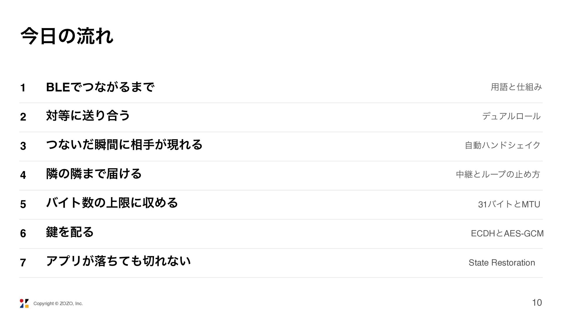This screenshot has width=562, height=316.
Task: Select agenda item 鍵を配る
Action: (x=70, y=232)
